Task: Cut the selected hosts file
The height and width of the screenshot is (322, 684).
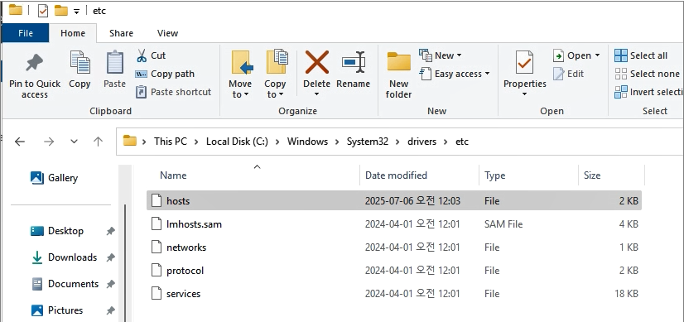Action: [151, 55]
